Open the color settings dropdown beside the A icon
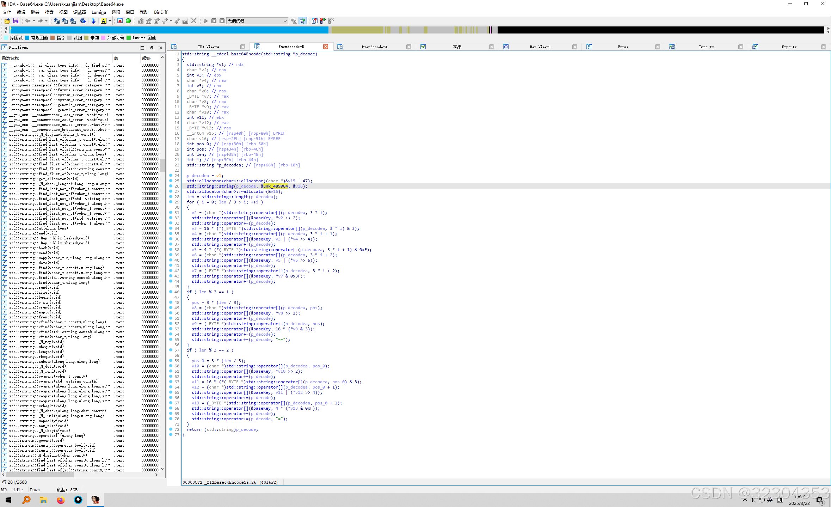The image size is (831, 507). (110, 21)
